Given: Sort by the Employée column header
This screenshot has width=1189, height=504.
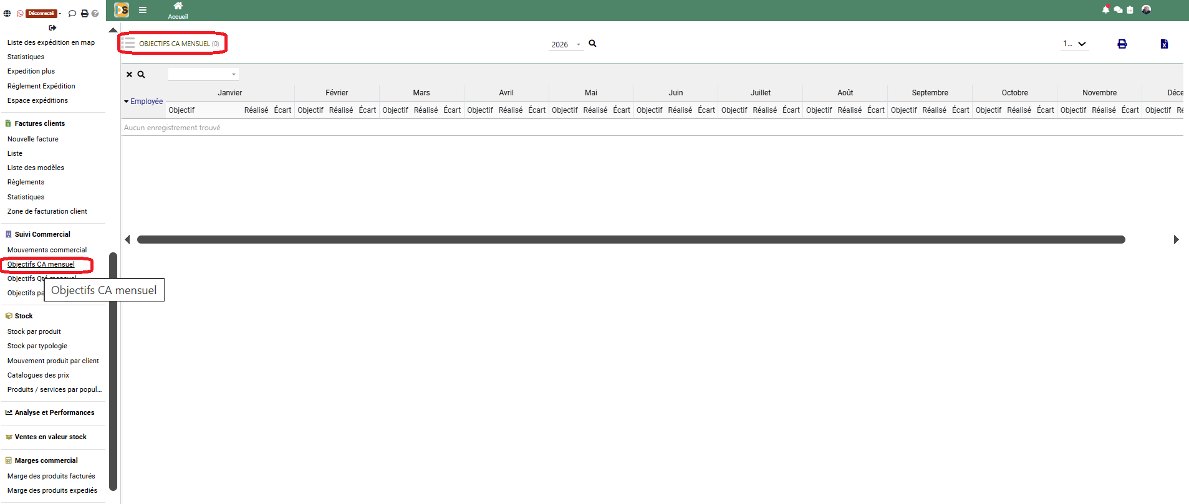Looking at the screenshot, I should 146,102.
